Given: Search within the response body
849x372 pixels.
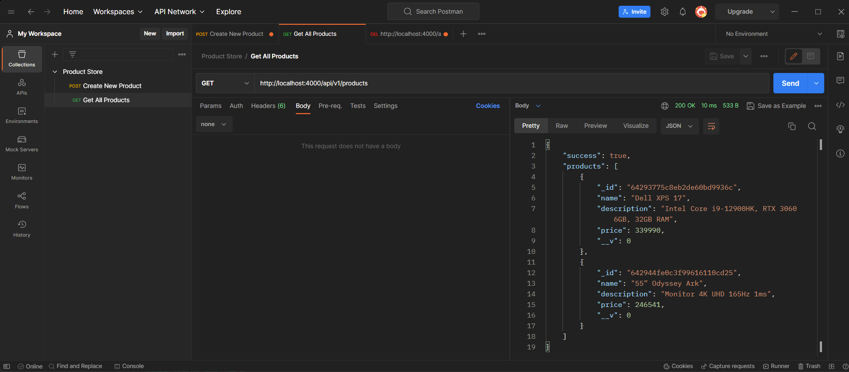Looking at the screenshot, I should pos(811,127).
